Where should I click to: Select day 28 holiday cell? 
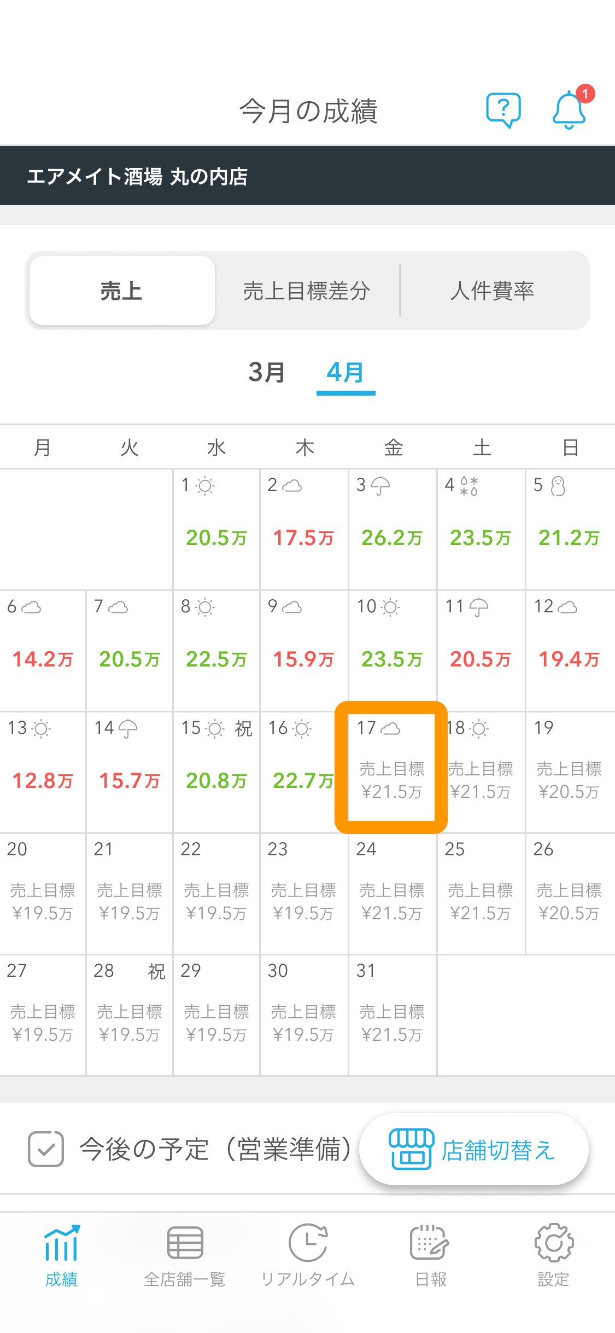click(130, 1015)
